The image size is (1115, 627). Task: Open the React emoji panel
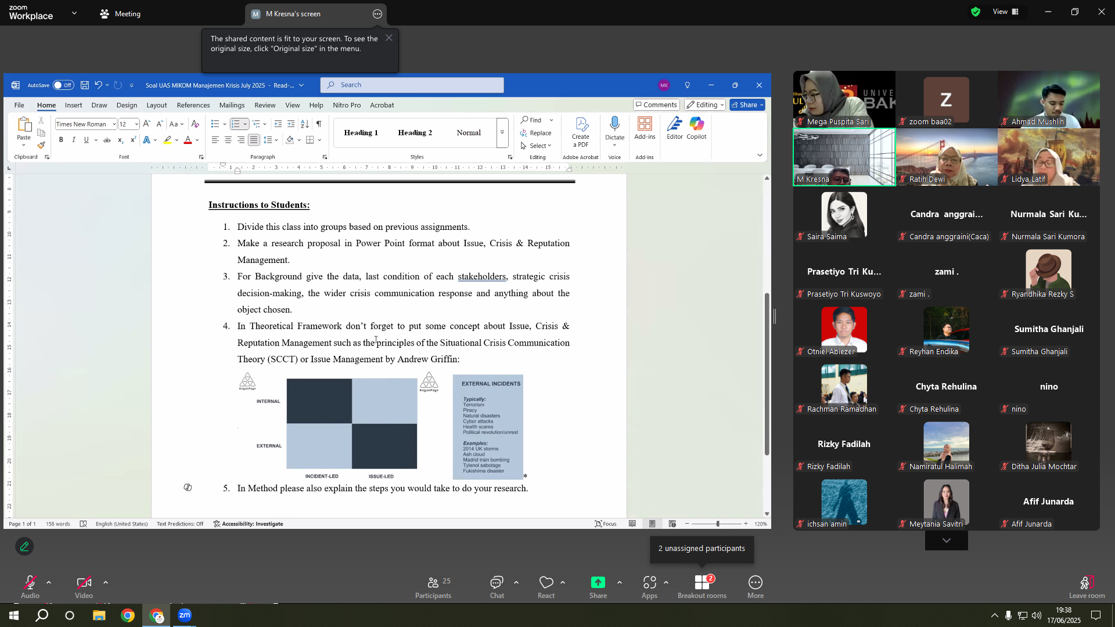546,582
